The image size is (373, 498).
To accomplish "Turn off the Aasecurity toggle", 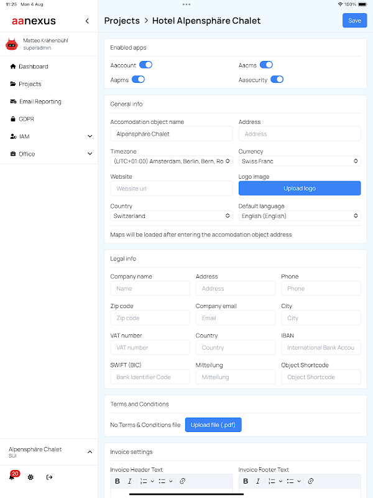I will coord(277,79).
